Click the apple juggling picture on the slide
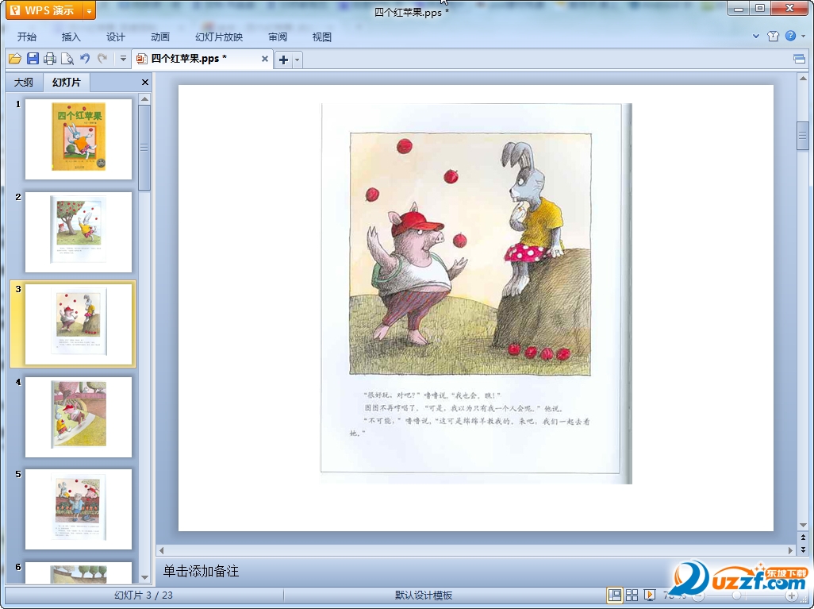The width and height of the screenshot is (814, 609). click(x=476, y=294)
